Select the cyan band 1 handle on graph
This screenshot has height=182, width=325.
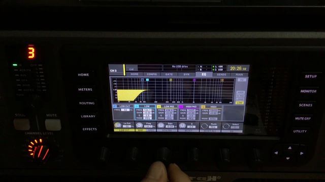click(147, 80)
